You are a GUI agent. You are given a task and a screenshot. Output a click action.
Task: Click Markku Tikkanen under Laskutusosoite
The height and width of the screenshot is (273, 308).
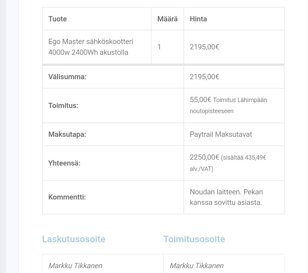pos(75,266)
